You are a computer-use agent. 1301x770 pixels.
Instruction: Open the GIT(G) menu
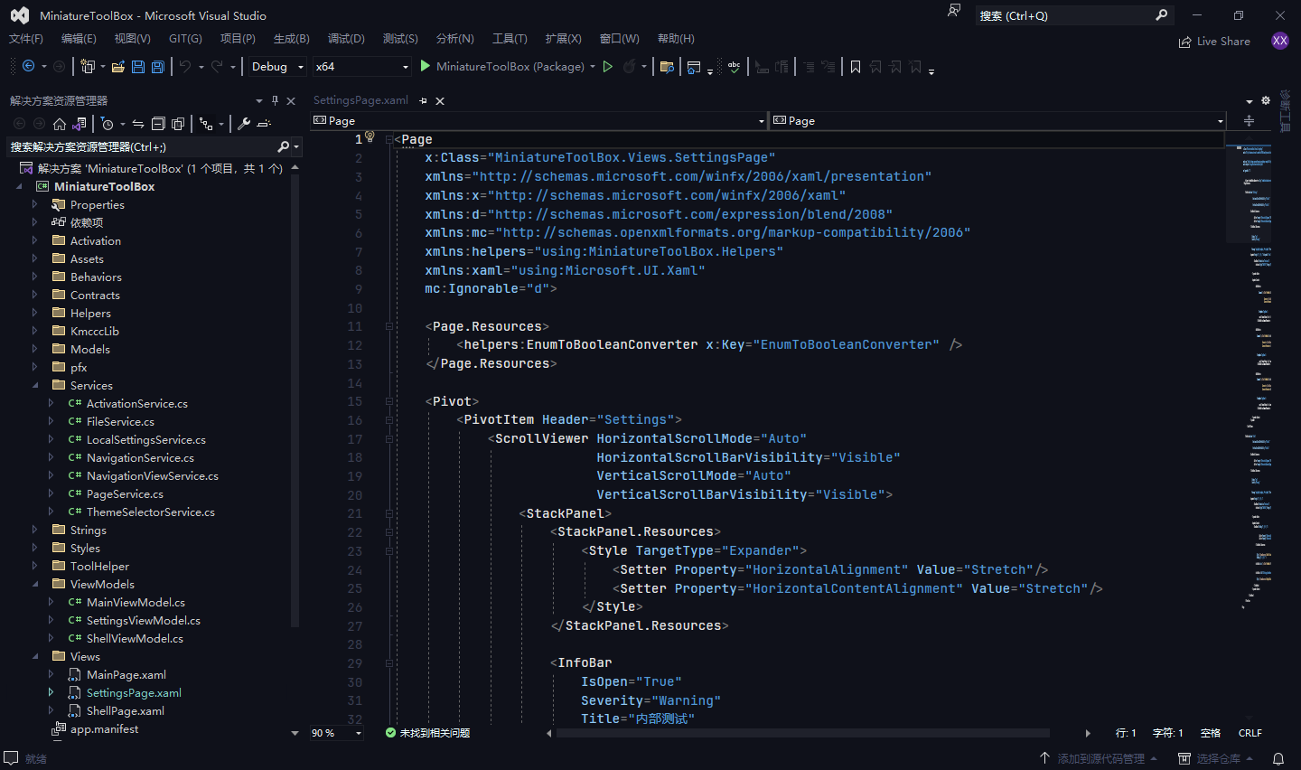coord(185,39)
